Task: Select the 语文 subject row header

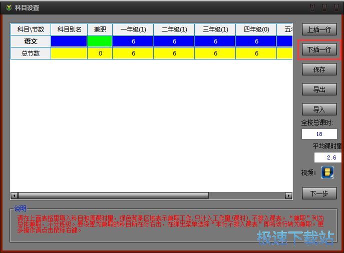Action: point(31,41)
